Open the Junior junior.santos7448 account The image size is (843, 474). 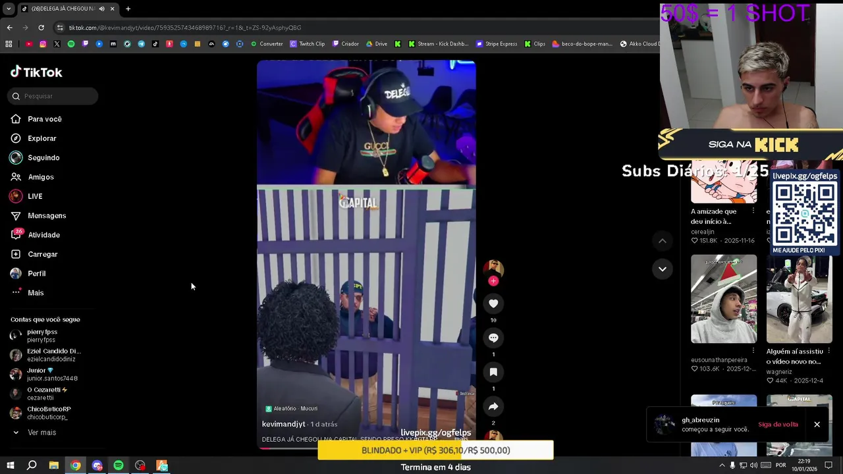[x=43, y=375]
